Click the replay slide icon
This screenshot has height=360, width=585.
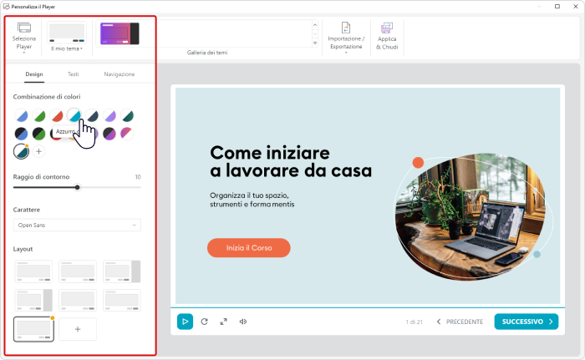pos(204,322)
